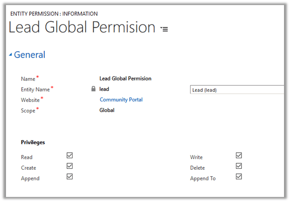Click the Entity Permission : Information form selector

54,14
